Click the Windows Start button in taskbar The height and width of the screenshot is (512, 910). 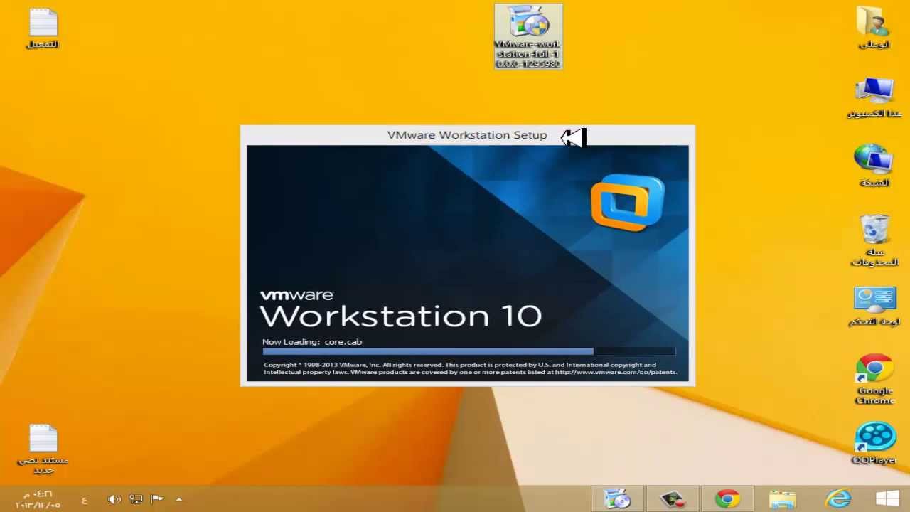888,499
